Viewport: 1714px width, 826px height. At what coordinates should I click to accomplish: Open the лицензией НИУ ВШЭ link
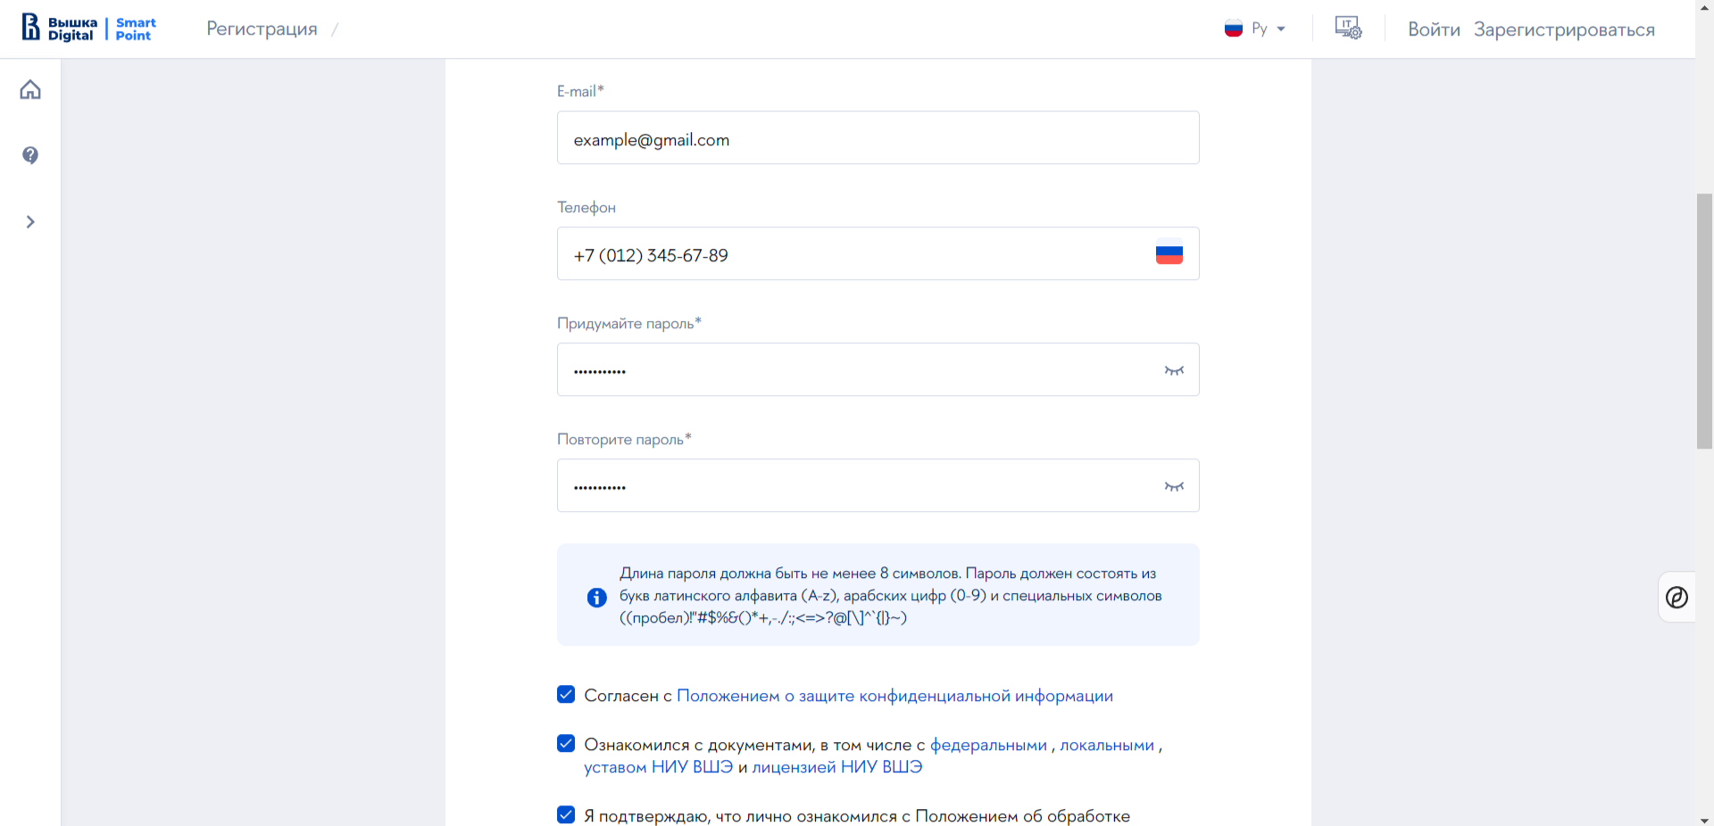837,767
